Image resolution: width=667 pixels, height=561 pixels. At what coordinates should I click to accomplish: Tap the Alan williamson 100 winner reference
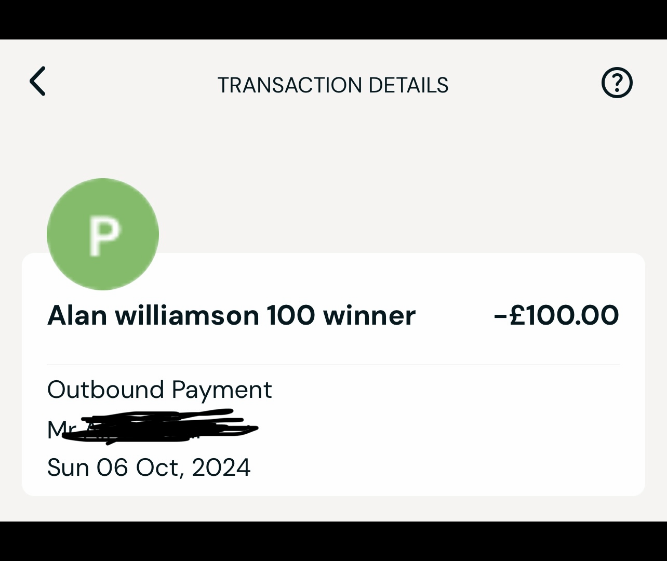231,315
